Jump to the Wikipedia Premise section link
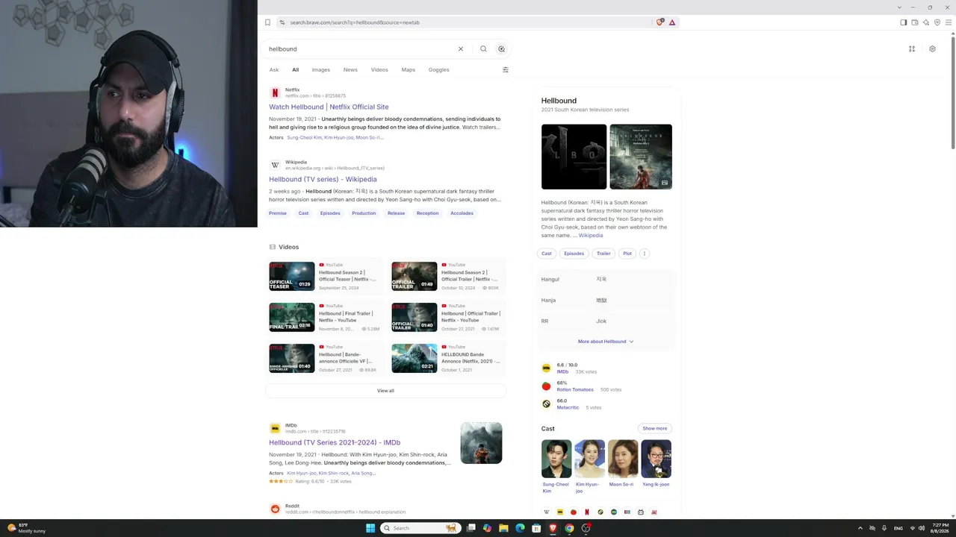The width and height of the screenshot is (956, 537). (278, 213)
